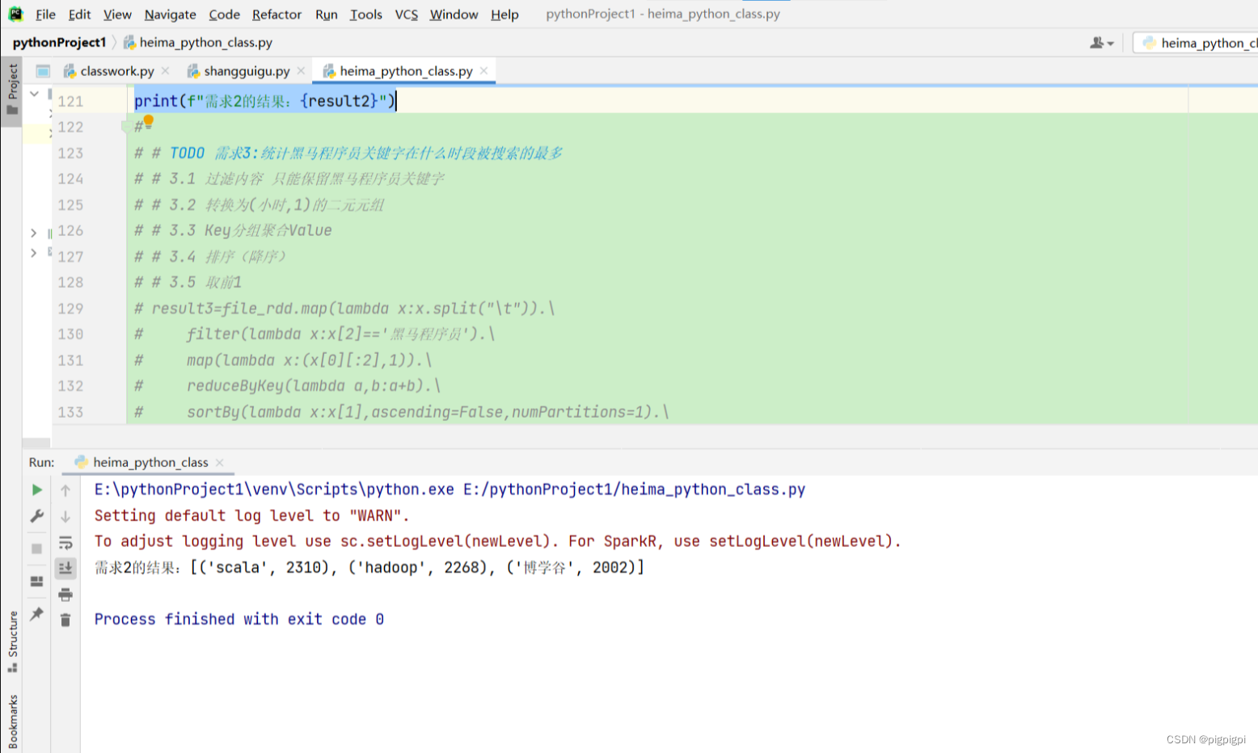Toggle soft-wrap in Run console
This screenshot has width=1258, height=753.
click(x=65, y=542)
